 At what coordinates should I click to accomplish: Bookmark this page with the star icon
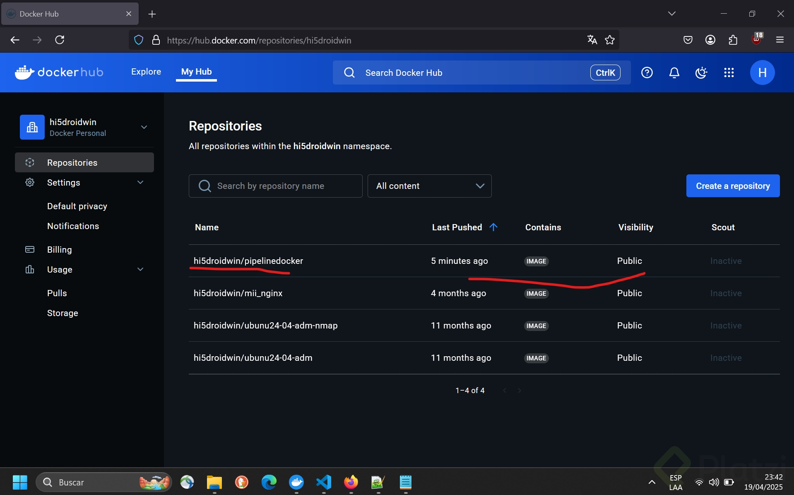click(x=610, y=40)
